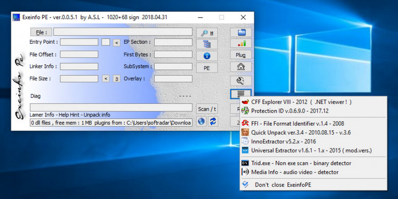Open the section tree viewer button
398x199 pixels.
(x=207, y=44)
